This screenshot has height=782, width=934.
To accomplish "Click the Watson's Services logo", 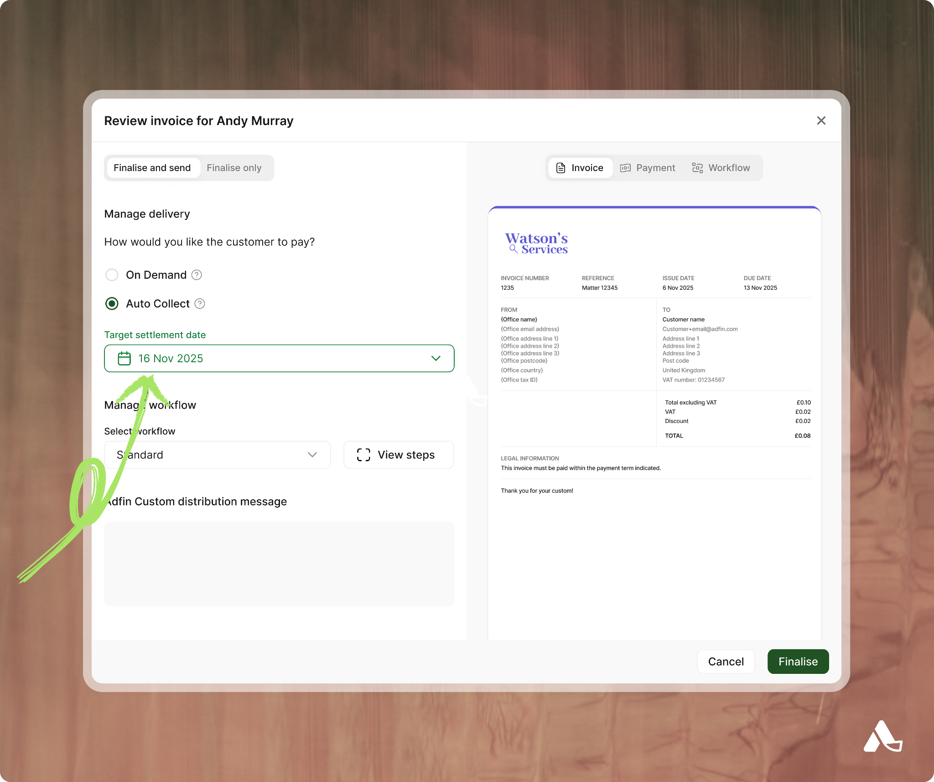I will click(x=537, y=243).
